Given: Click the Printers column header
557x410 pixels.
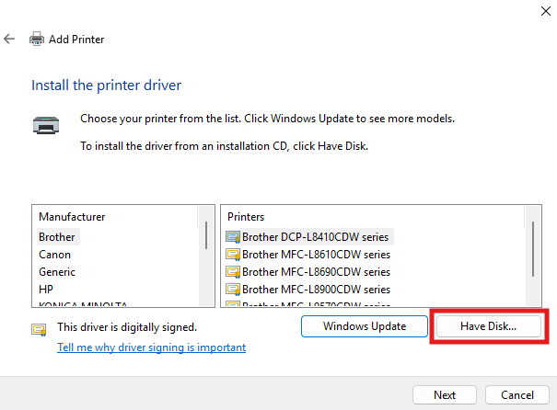Looking at the screenshot, I should (246, 217).
